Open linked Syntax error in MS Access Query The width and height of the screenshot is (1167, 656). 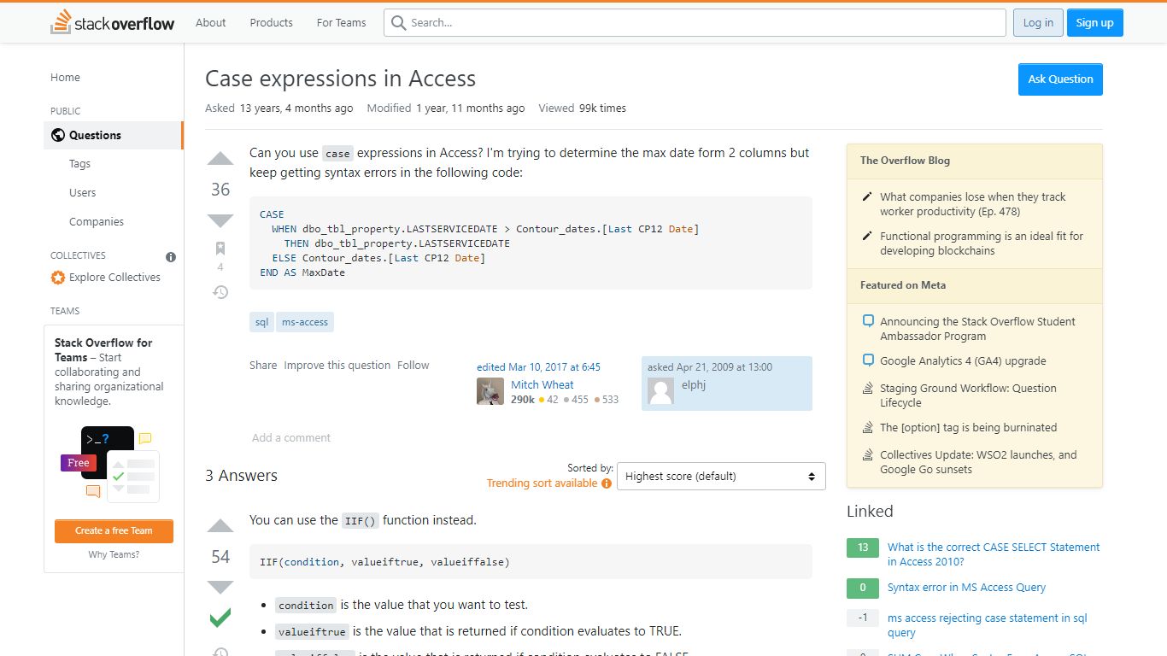click(966, 588)
